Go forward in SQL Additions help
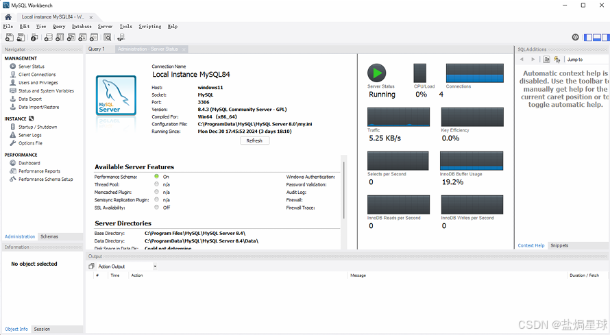The image size is (610, 335). click(533, 60)
